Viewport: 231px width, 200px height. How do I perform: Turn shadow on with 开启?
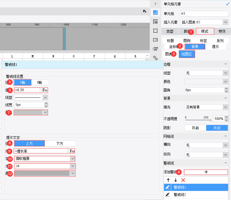click(x=195, y=128)
